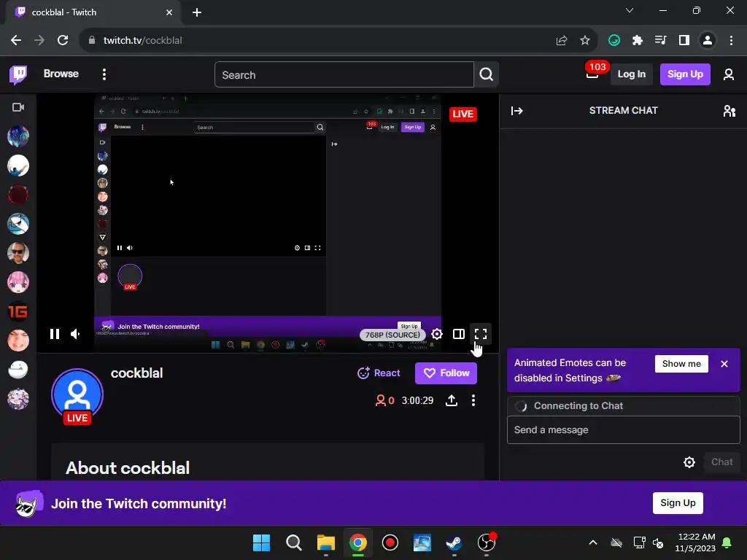Image resolution: width=747 pixels, height=560 pixels.
Task: Open the Prime loot notifications with 103 badge
Action: (x=592, y=74)
